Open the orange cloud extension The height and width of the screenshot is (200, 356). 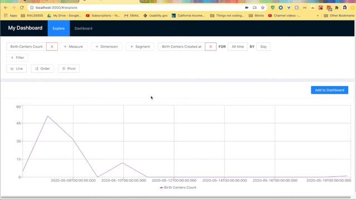(x=313, y=7)
